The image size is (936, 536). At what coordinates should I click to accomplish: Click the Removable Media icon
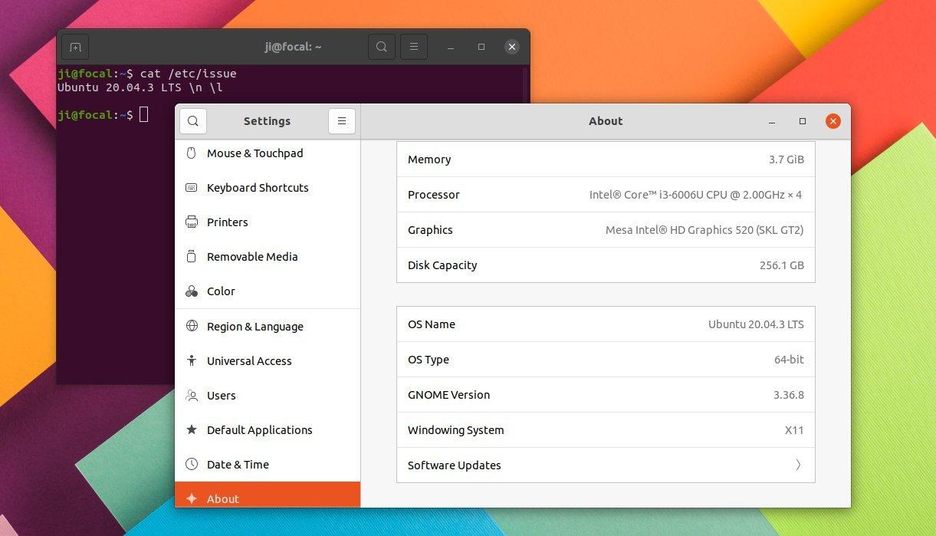192,257
